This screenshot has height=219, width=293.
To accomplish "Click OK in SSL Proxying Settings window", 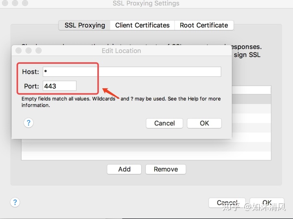I will 267,203.
